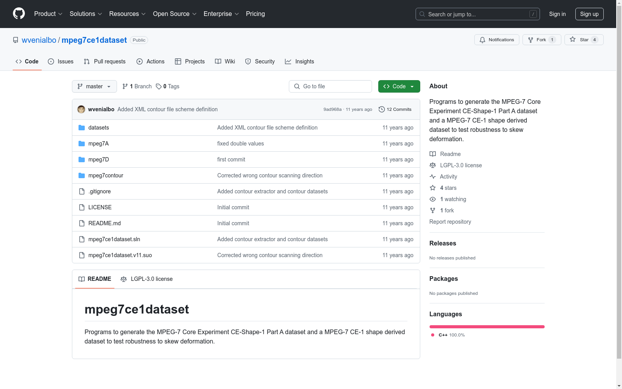Open 'fixed double values' commit message
Screen dimensions: 622x389
pyautogui.click(x=241, y=144)
